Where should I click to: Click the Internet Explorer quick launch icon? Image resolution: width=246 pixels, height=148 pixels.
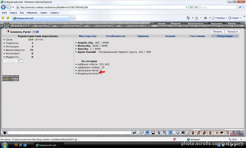point(20,145)
